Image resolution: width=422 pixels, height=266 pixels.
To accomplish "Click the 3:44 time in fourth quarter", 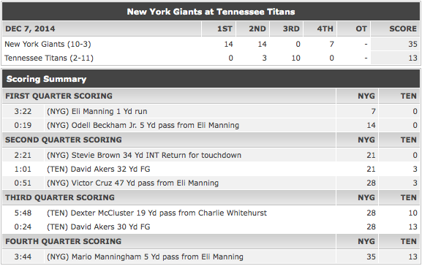I will 23,256.
